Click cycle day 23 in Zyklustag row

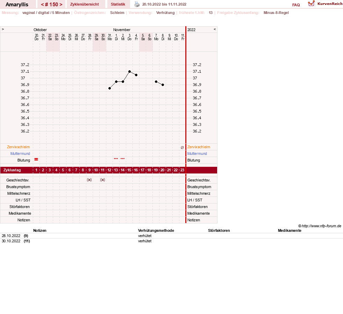pos(182,170)
